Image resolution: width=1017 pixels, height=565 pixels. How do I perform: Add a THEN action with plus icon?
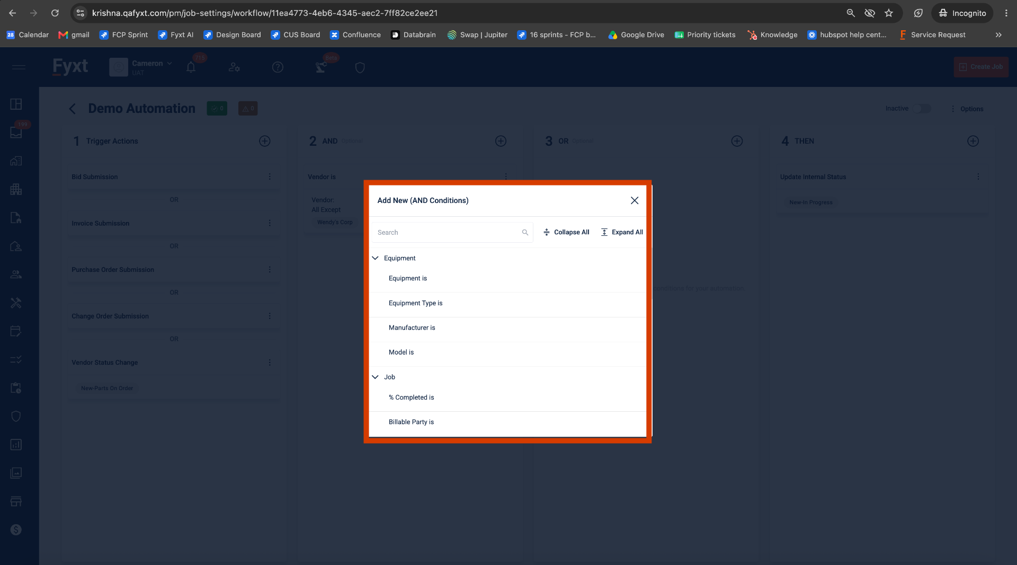click(x=973, y=141)
